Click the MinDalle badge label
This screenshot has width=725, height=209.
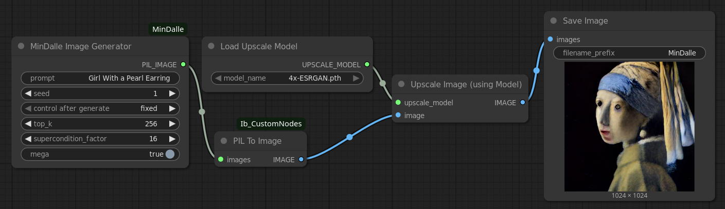168,29
